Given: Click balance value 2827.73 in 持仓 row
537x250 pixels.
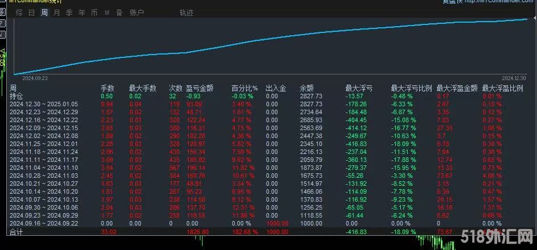Looking at the screenshot, I should [311, 97].
